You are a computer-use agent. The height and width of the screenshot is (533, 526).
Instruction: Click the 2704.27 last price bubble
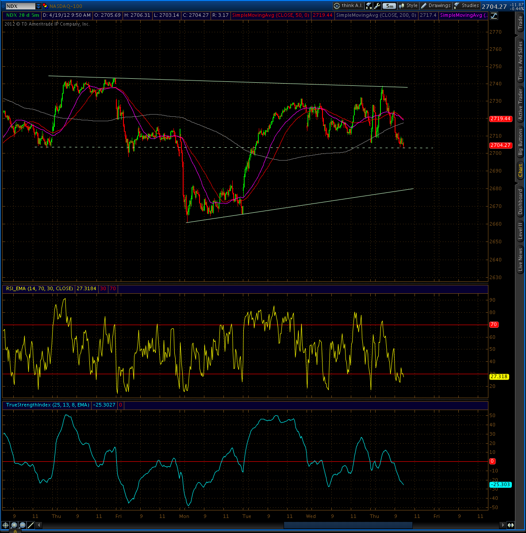[x=500, y=145]
